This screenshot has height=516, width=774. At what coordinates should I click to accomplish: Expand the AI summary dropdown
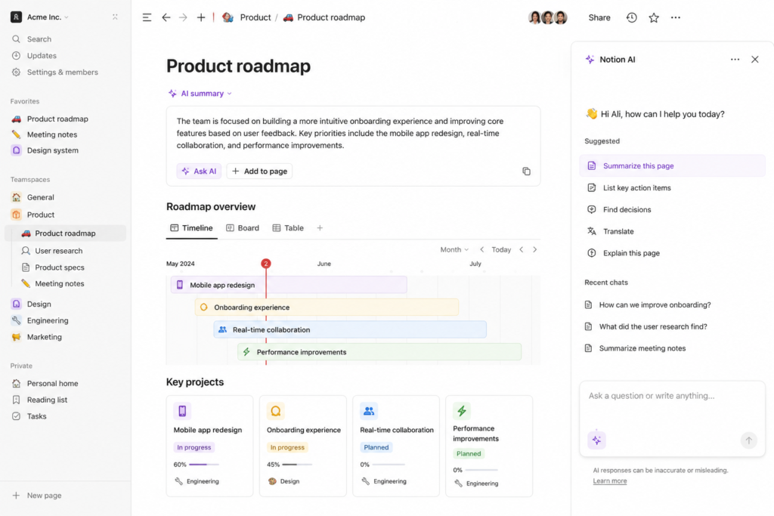click(200, 93)
